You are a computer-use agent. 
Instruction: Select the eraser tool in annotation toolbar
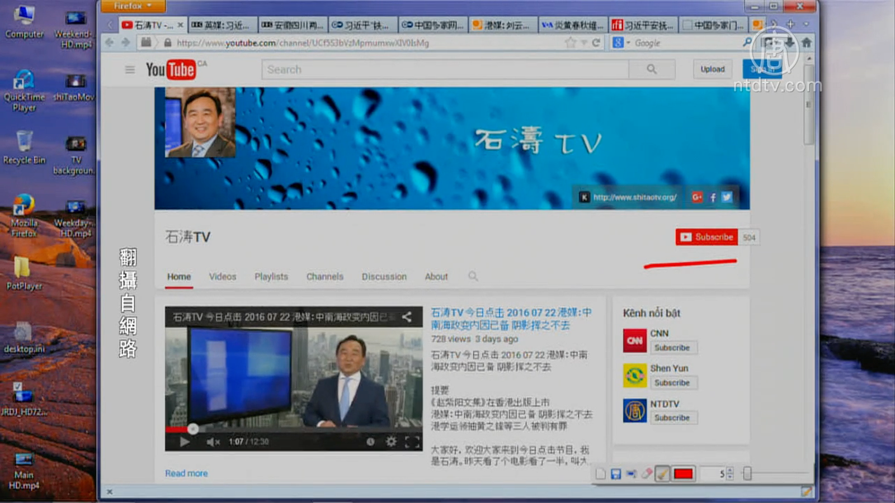[647, 474]
